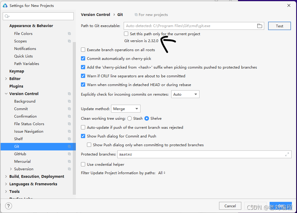Screen dimensions: 297x213
Task: Click the project-level icon beside File Colors
Action: (x=69, y=33)
